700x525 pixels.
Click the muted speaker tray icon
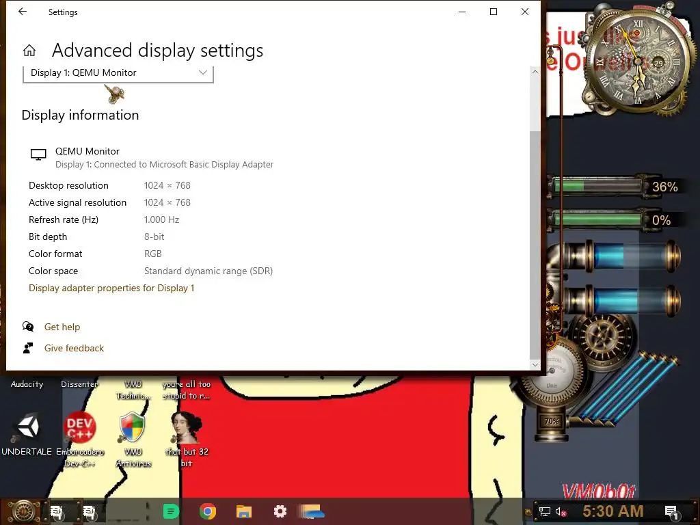[x=561, y=511]
